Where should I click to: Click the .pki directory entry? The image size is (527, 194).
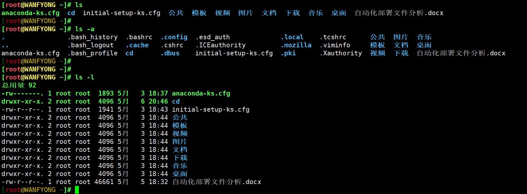pos(288,53)
